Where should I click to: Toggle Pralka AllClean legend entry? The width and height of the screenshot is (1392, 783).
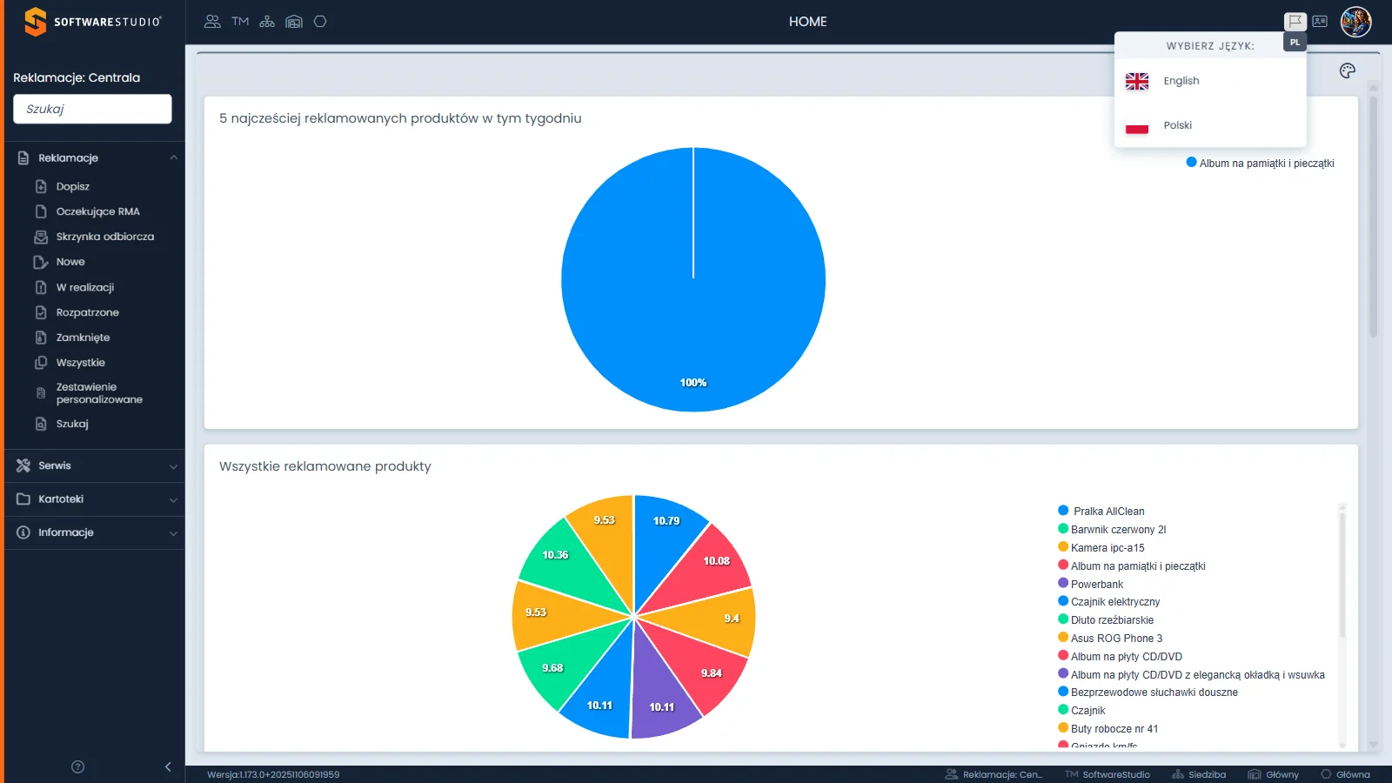pyautogui.click(x=1101, y=512)
